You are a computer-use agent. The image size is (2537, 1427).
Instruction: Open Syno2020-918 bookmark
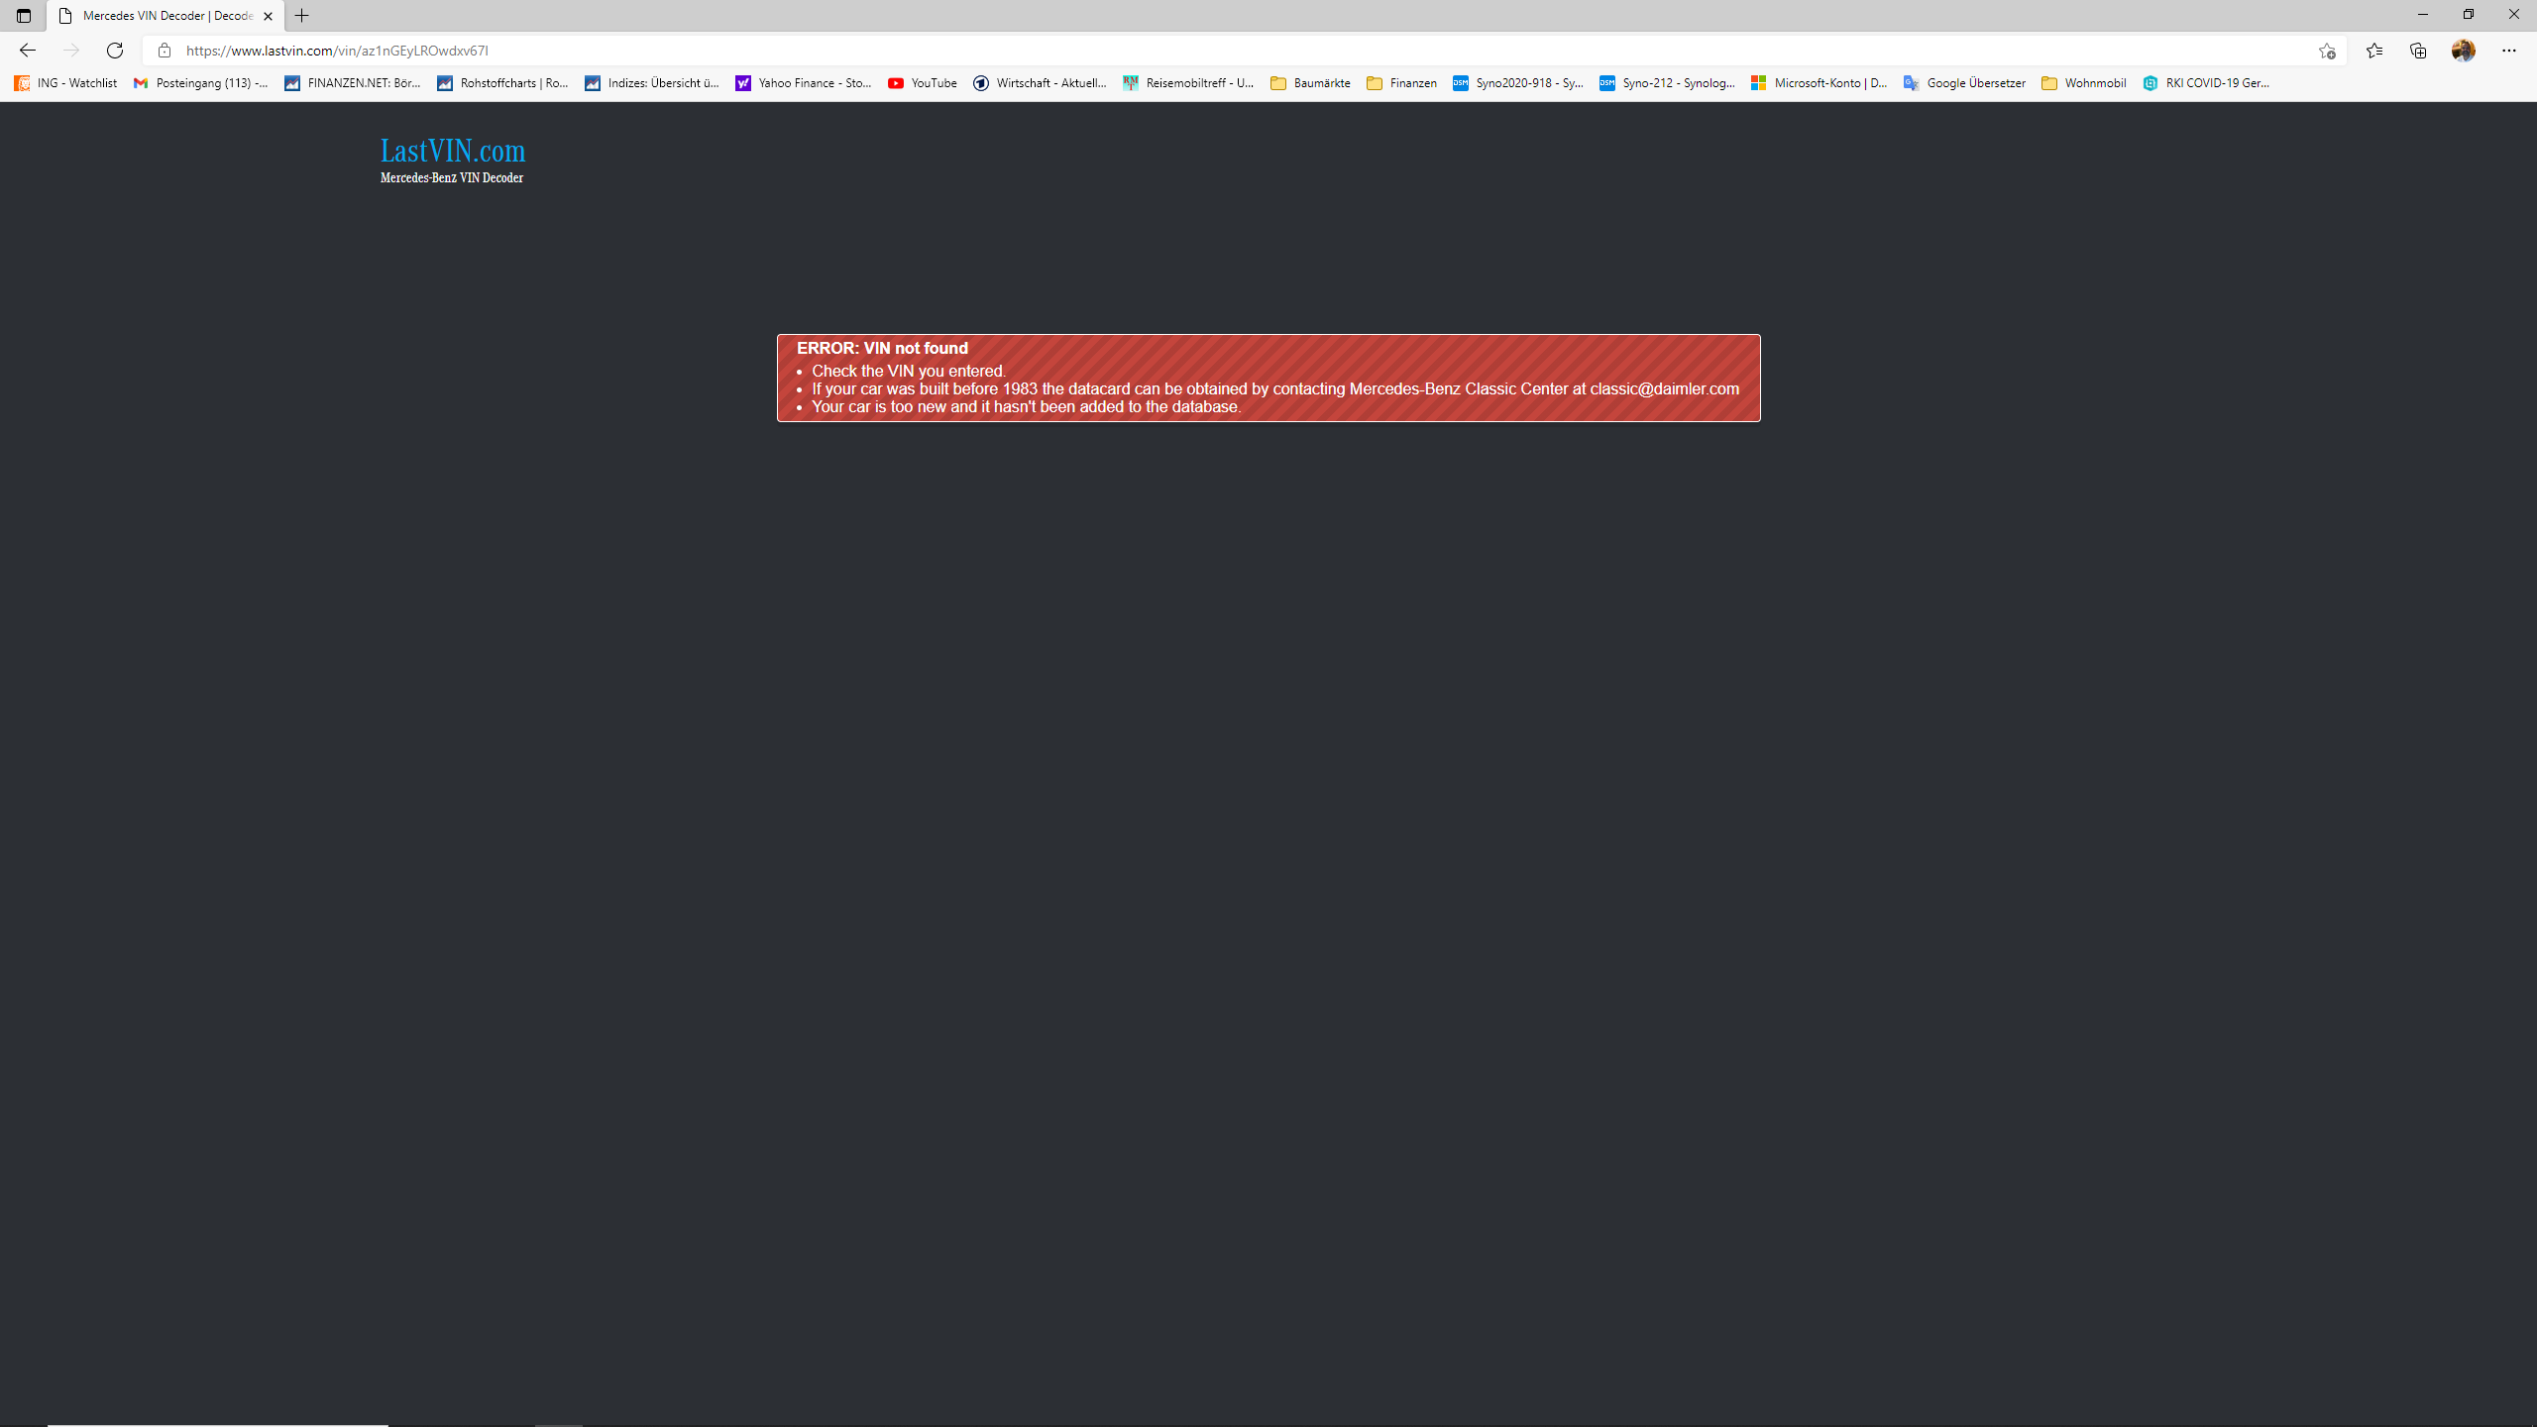[x=1518, y=83]
